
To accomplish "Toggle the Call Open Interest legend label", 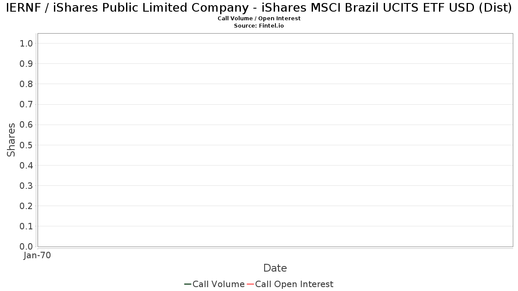I will (x=294, y=284).
